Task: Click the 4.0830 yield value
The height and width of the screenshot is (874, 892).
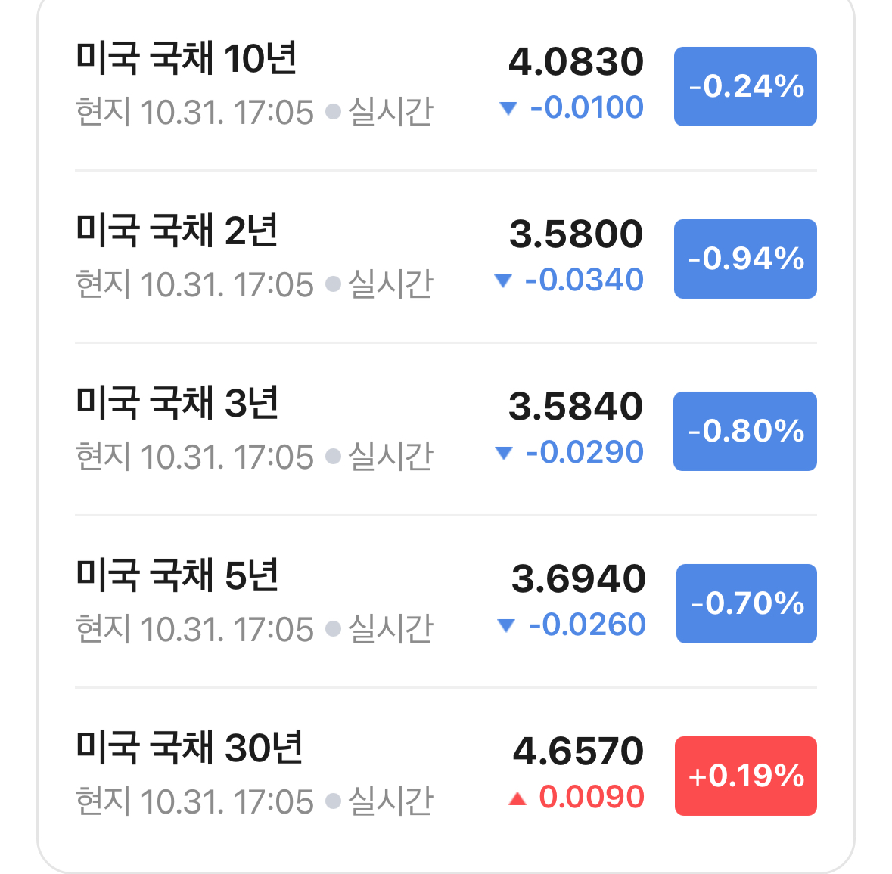Action: point(576,61)
